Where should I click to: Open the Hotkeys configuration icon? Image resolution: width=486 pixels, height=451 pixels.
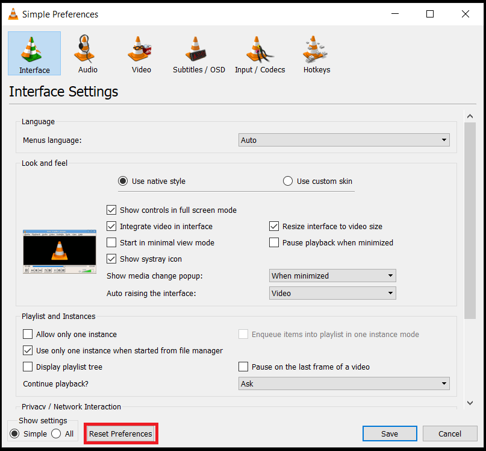coord(316,53)
